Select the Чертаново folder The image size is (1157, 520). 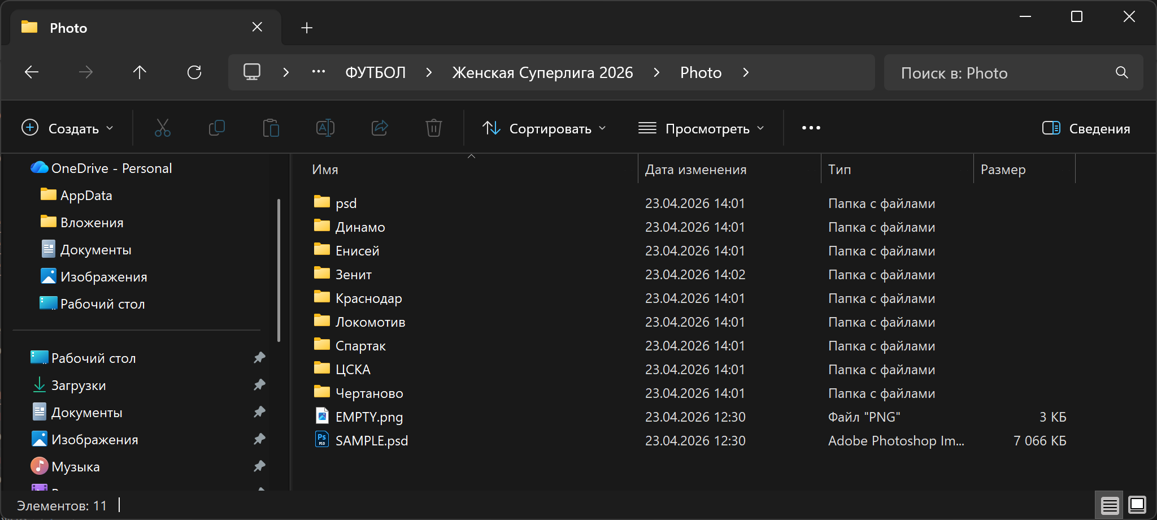tap(369, 393)
